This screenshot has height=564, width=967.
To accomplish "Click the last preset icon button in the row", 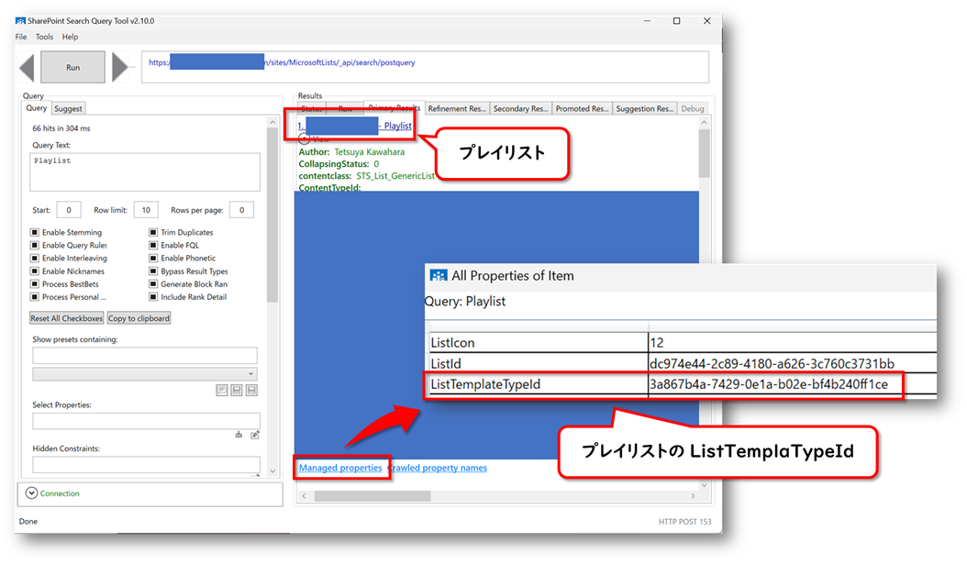I will pos(251,390).
